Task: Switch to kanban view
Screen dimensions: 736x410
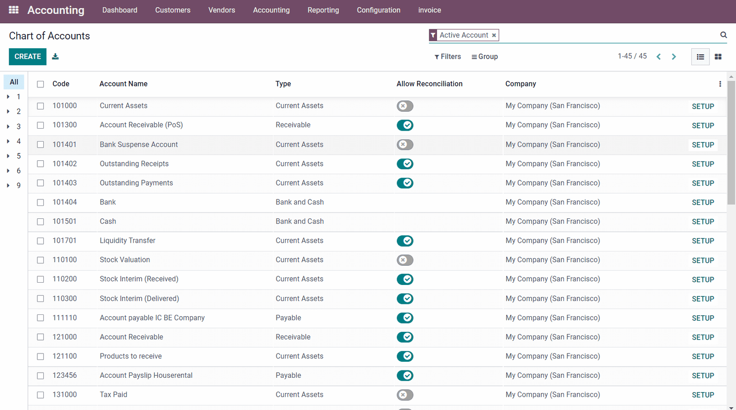Action: pyautogui.click(x=718, y=57)
